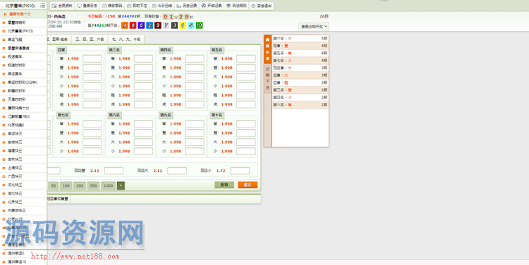Image resolution: width=529 pixels, height=265 pixels.
Task: Select 极速时时彩 in the game sidebar
Action: tap(23, 65)
